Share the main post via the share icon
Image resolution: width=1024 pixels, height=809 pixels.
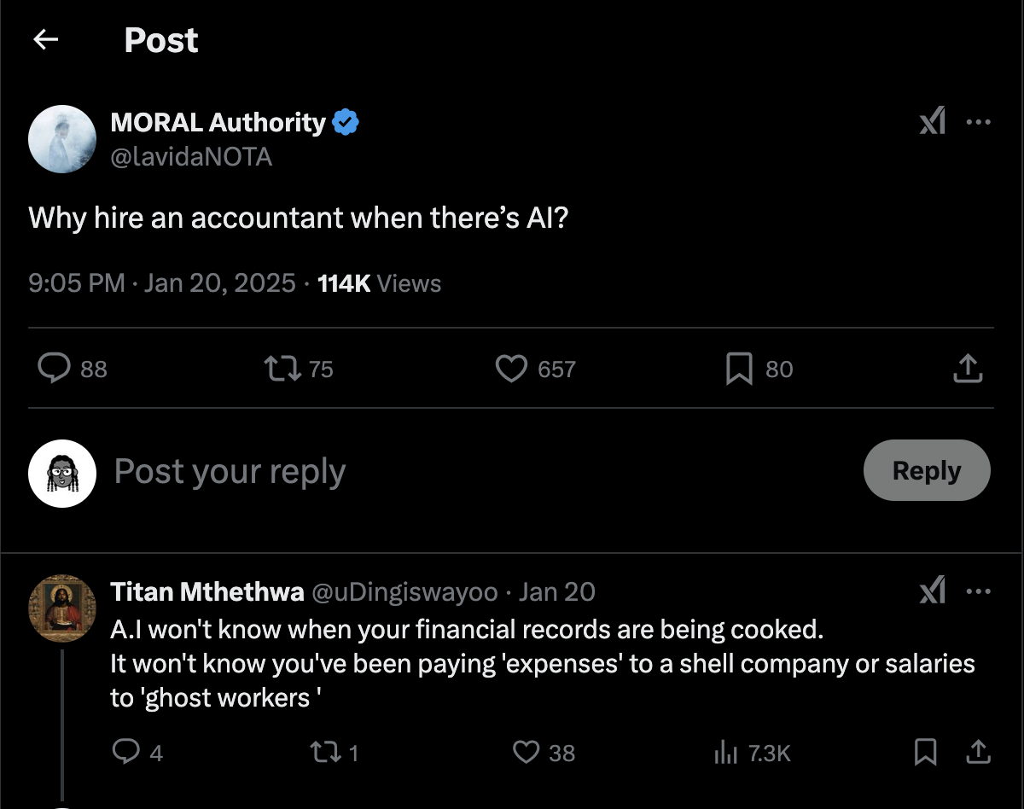point(967,368)
